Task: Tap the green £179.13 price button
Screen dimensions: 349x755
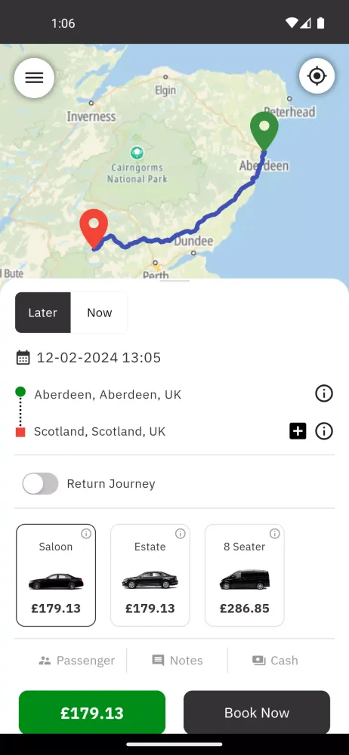Action: coord(92,713)
